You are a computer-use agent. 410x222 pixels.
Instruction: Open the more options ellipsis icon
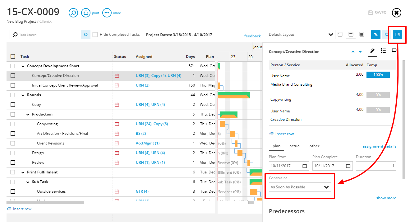coord(107,13)
